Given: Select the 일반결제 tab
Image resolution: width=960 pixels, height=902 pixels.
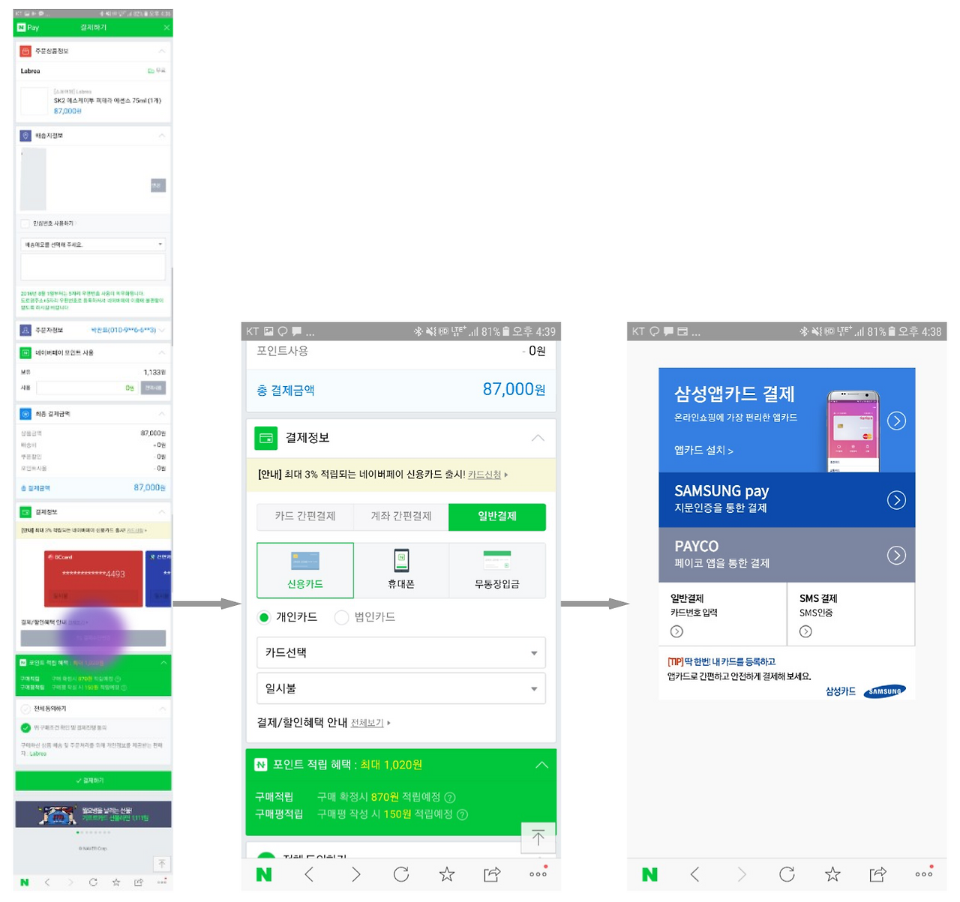Looking at the screenshot, I should click(x=497, y=517).
